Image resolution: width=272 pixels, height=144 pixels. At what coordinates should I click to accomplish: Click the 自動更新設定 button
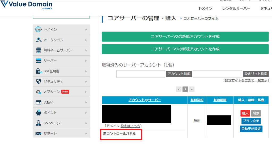pyautogui.click(x=251, y=129)
